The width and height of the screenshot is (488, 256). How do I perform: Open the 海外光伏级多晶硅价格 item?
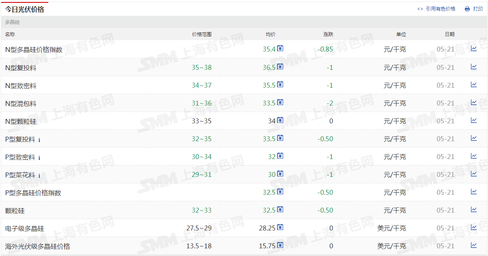point(37,246)
